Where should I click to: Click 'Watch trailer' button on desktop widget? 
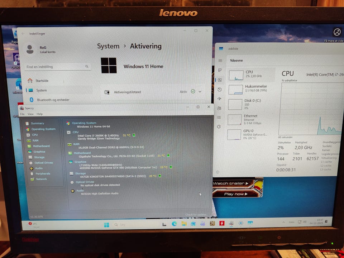pos(229,183)
